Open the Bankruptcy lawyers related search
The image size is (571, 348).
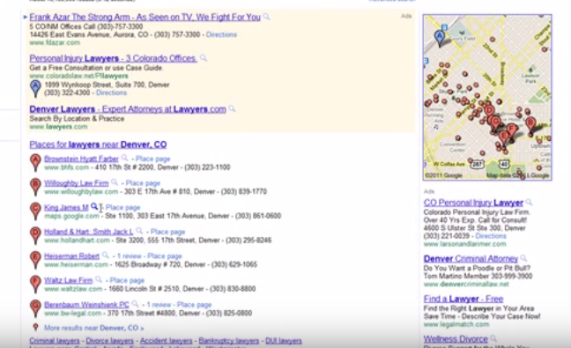tap(229, 341)
